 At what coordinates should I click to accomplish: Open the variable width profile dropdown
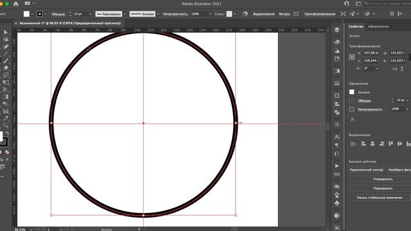[125, 14]
